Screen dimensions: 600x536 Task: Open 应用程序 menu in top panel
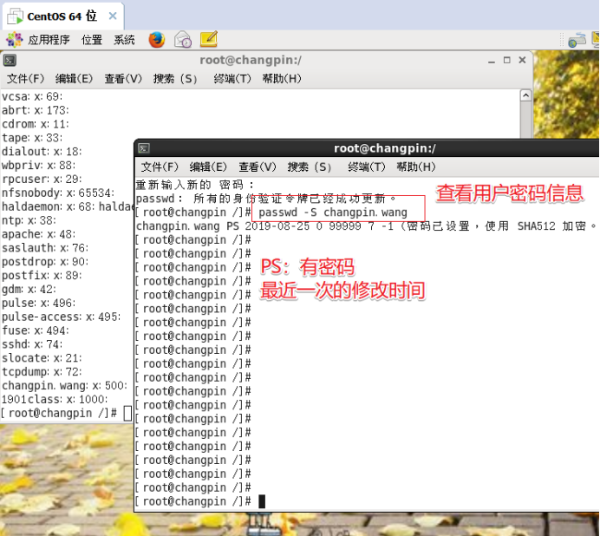49,40
